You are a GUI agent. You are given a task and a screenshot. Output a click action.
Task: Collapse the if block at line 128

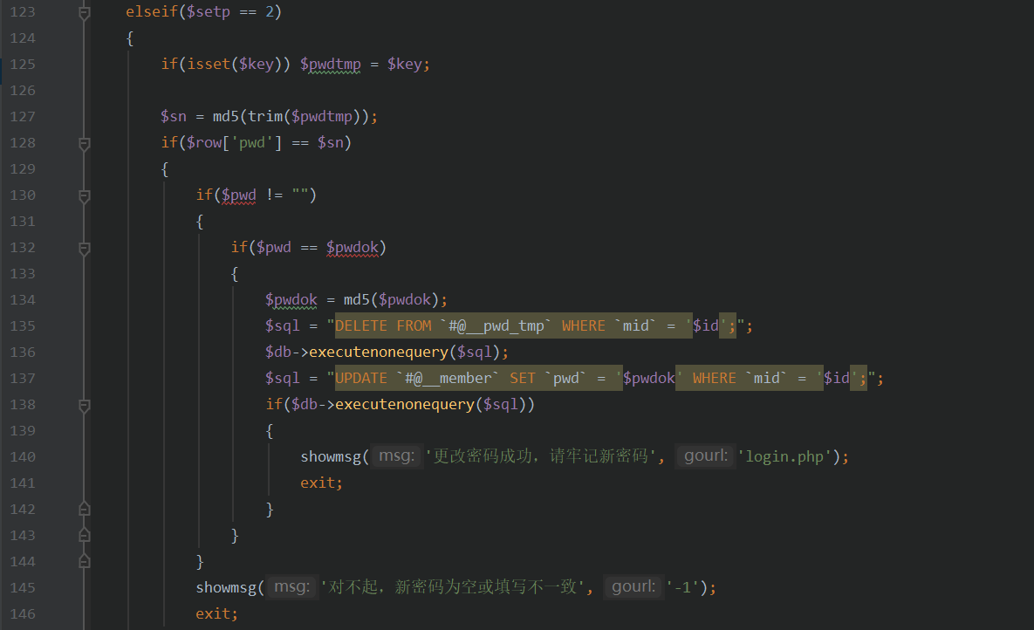point(85,143)
